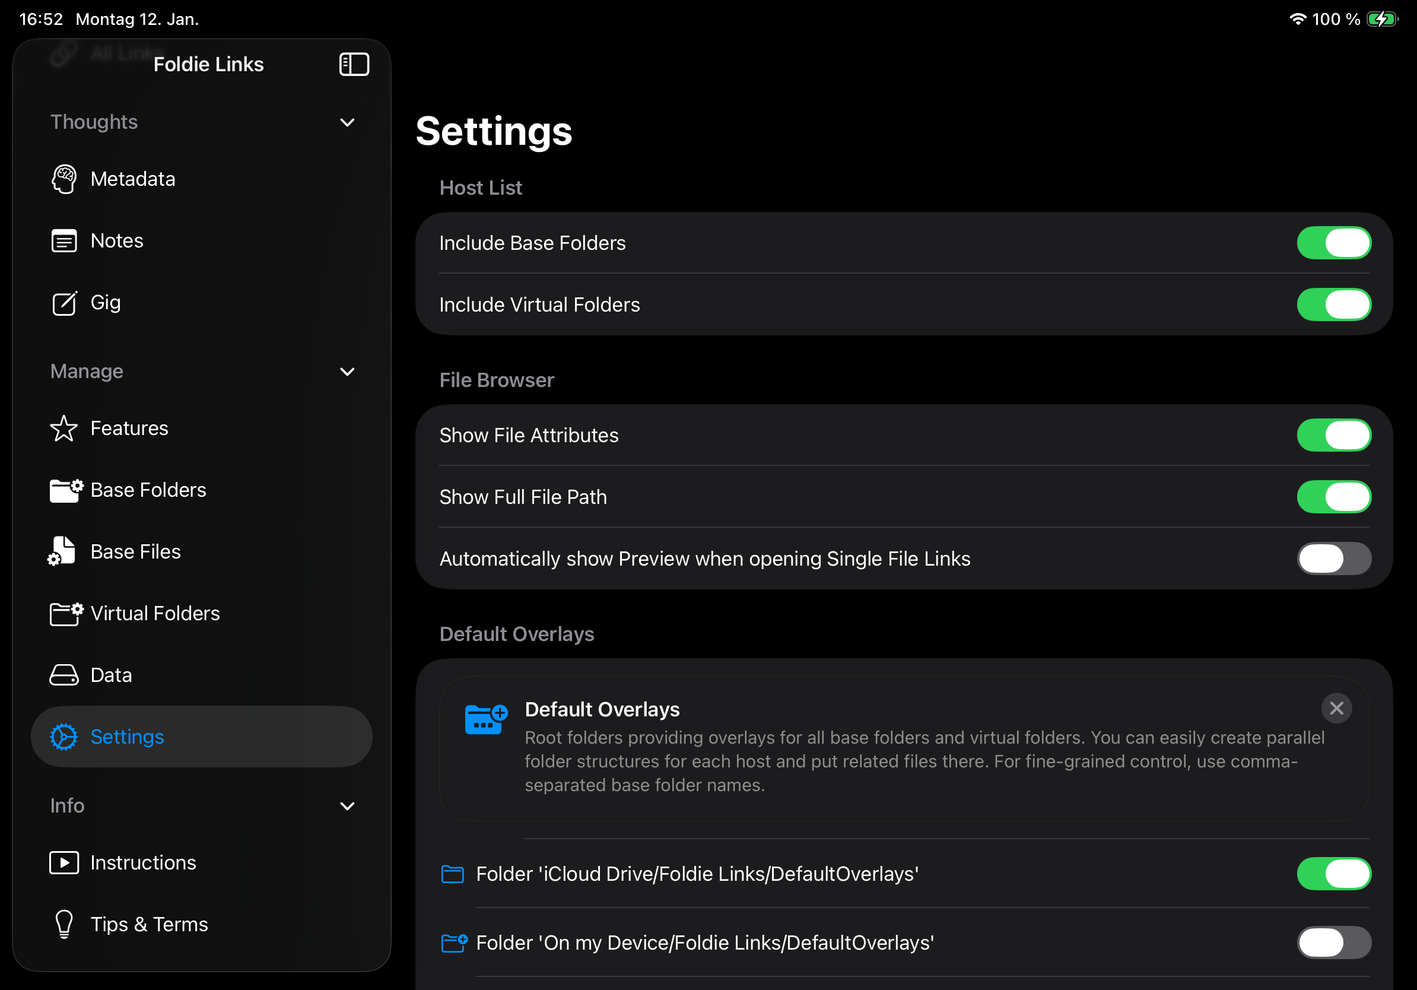This screenshot has height=990, width=1417.
Task: Click the Data drive icon
Action: [63, 675]
